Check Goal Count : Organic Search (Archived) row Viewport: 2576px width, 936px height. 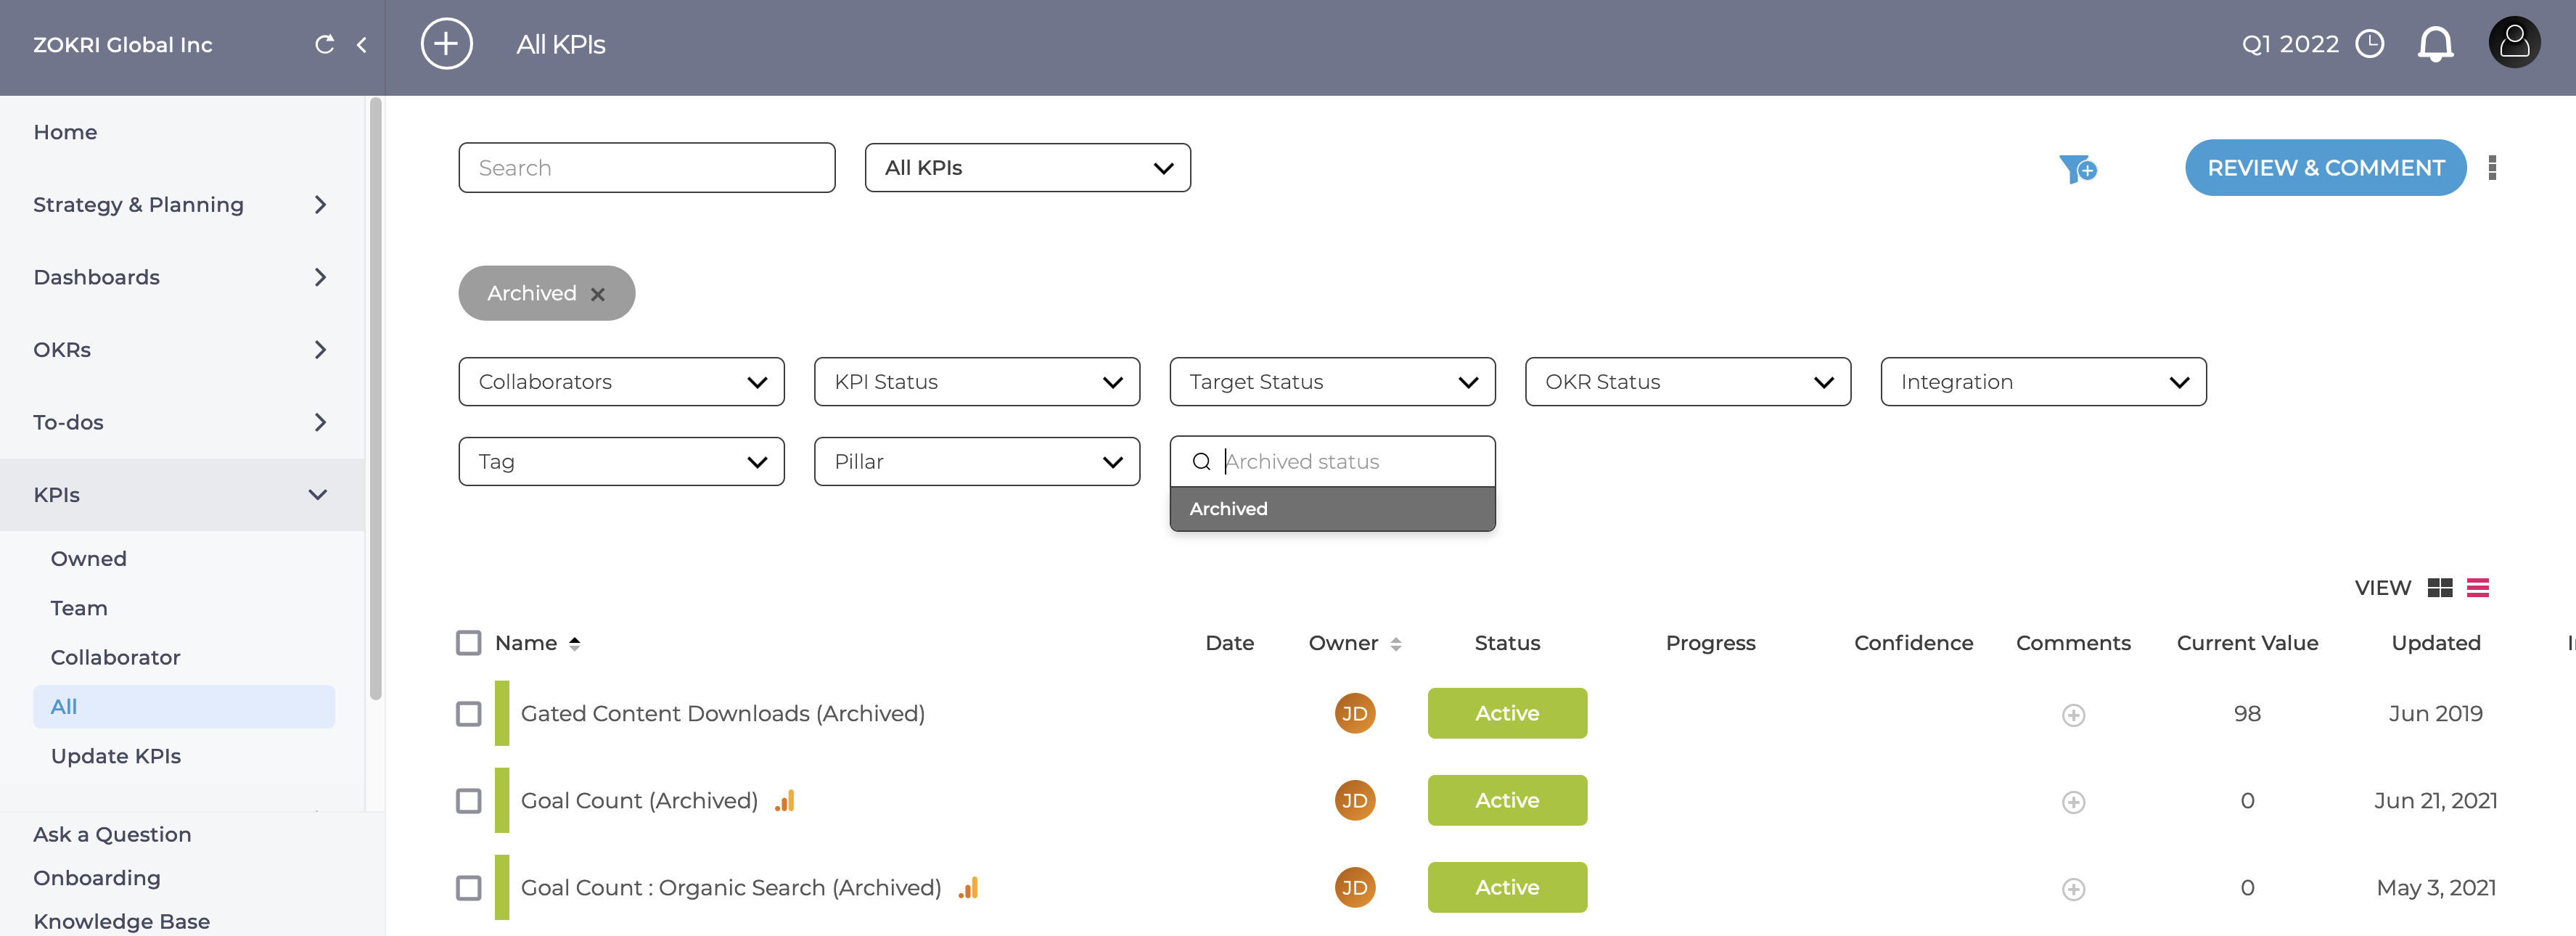pyautogui.click(x=468, y=888)
